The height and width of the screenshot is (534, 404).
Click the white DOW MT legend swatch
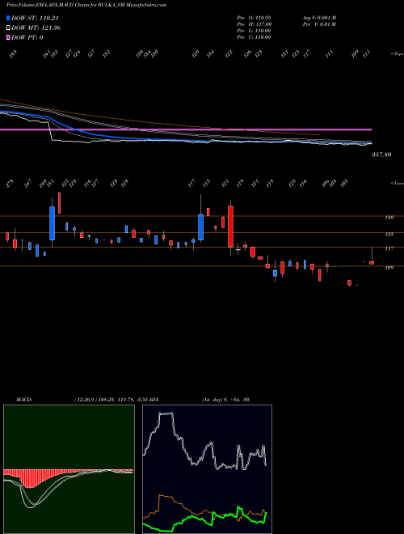(8, 28)
